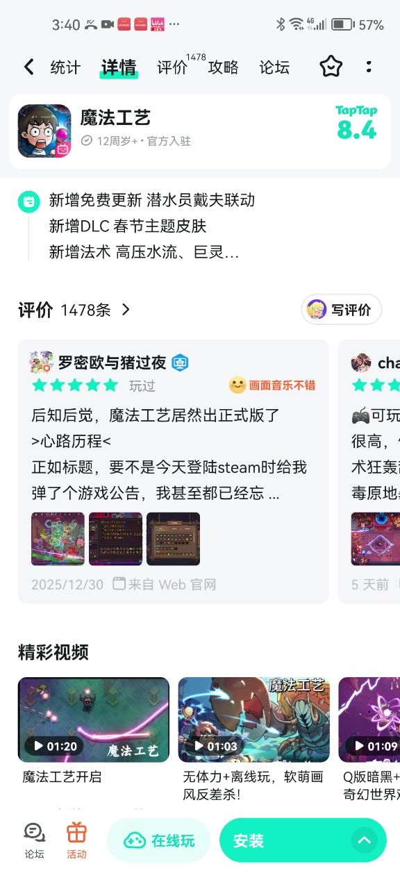
Task: Switch to the 统计 tab
Action: (65, 67)
